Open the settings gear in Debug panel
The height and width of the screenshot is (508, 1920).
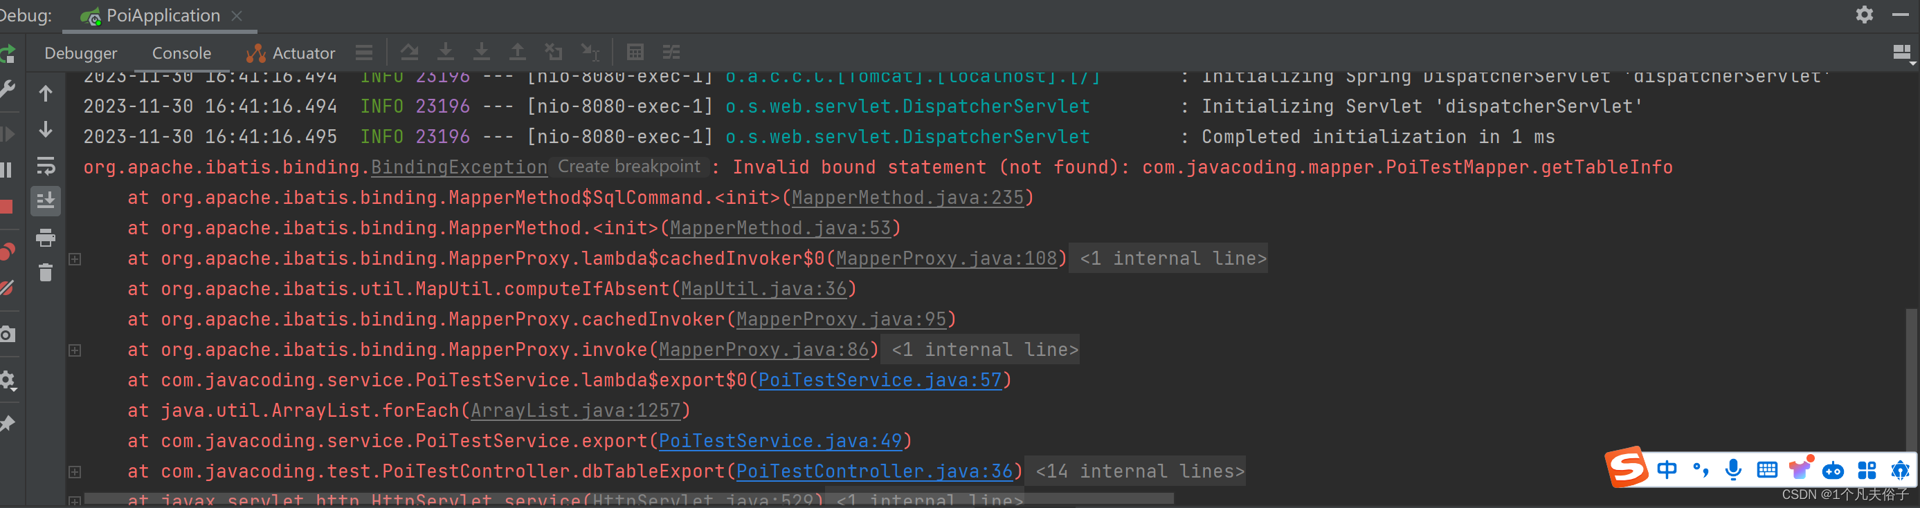(1864, 15)
